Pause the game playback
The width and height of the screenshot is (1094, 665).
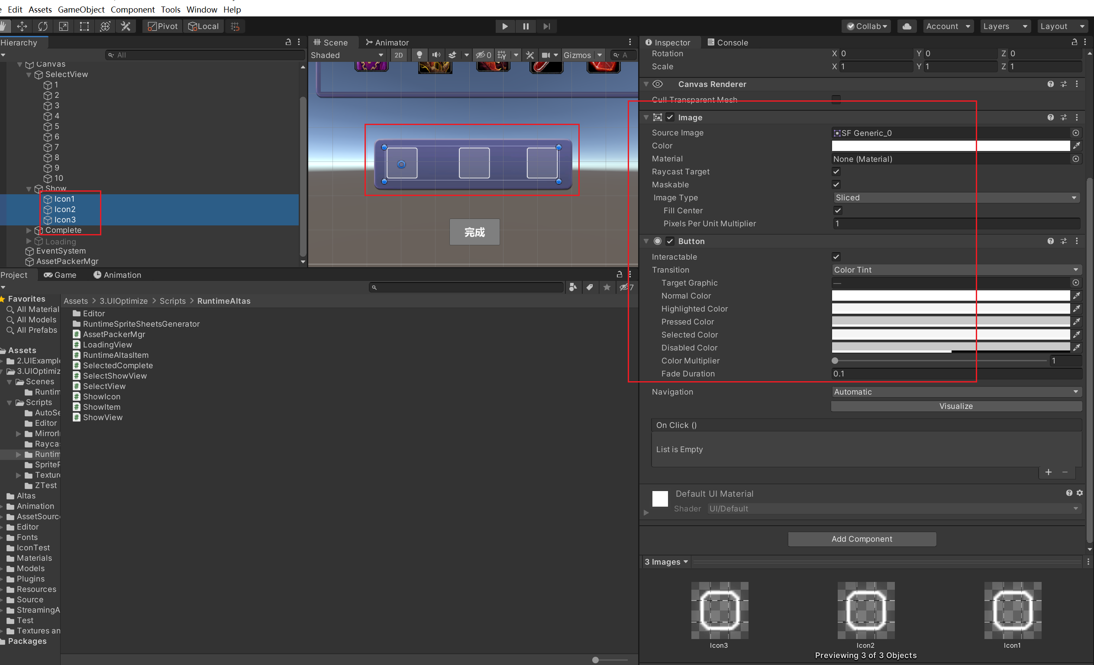(x=526, y=26)
